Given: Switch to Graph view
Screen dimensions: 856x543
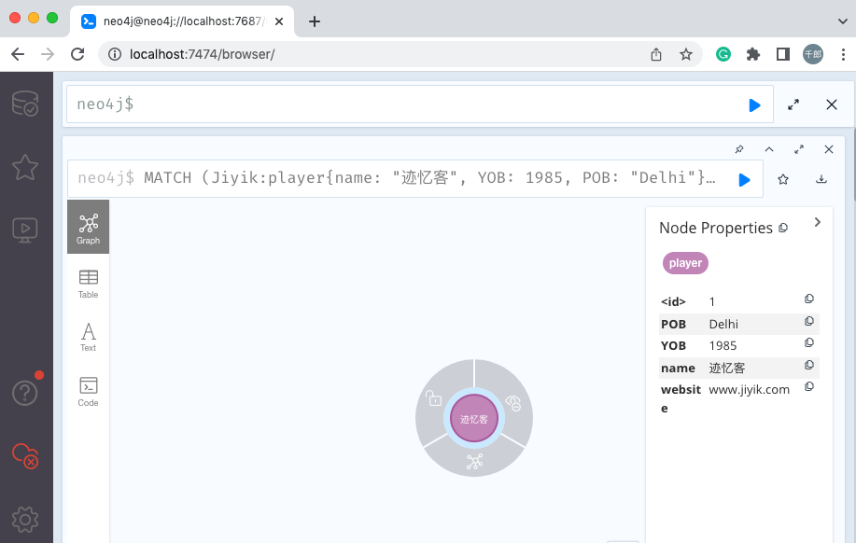Looking at the screenshot, I should (x=88, y=227).
